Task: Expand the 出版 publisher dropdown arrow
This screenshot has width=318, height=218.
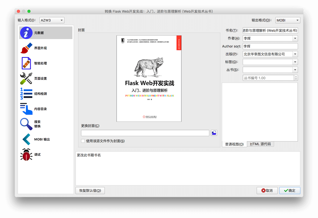Action: pyautogui.click(x=295, y=54)
